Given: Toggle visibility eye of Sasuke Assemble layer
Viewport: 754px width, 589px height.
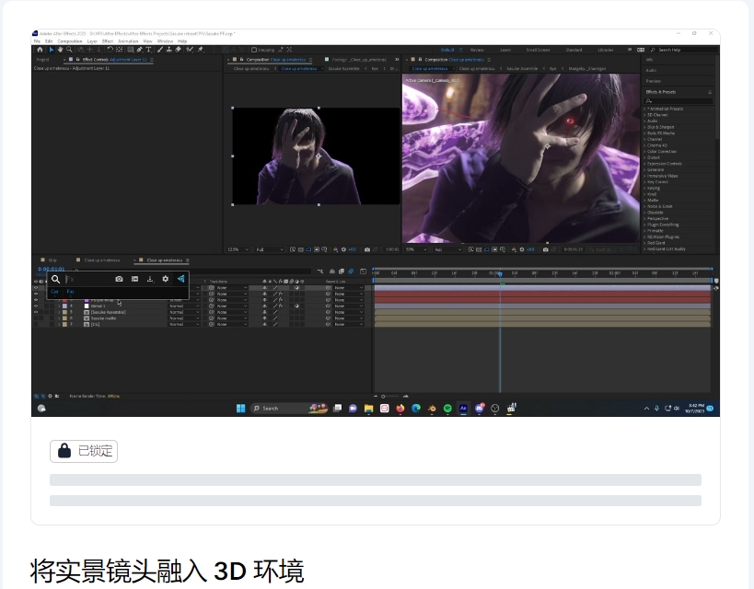Looking at the screenshot, I should (x=36, y=312).
